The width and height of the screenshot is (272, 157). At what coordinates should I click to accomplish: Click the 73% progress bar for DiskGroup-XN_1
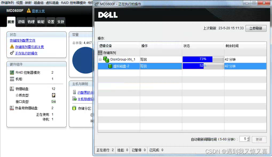coord(203,59)
